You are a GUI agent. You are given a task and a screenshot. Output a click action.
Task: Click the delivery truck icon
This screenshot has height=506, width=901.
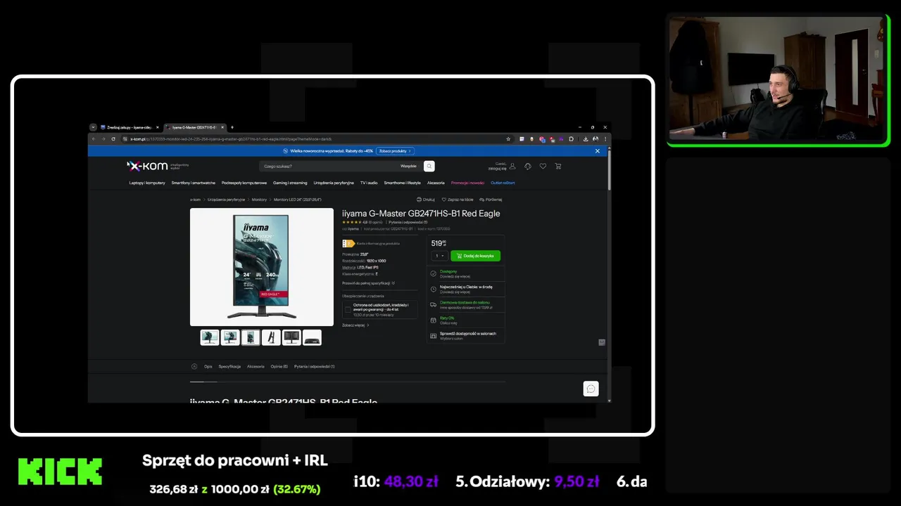click(433, 305)
